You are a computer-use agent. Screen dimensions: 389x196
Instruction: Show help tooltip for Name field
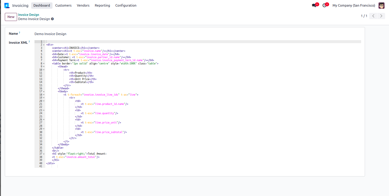pyautogui.click(x=19, y=32)
